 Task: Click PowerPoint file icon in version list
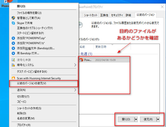(81, 60)
